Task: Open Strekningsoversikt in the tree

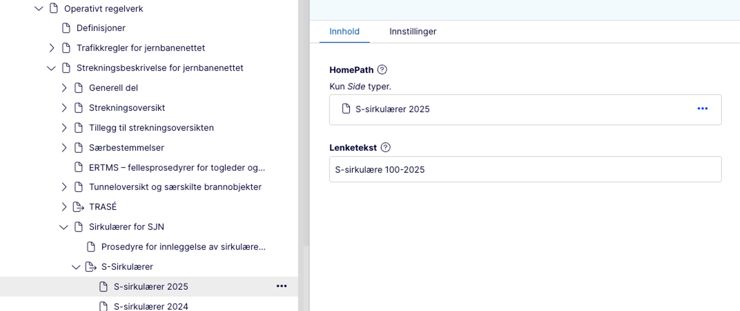Action: click(127, 108)
